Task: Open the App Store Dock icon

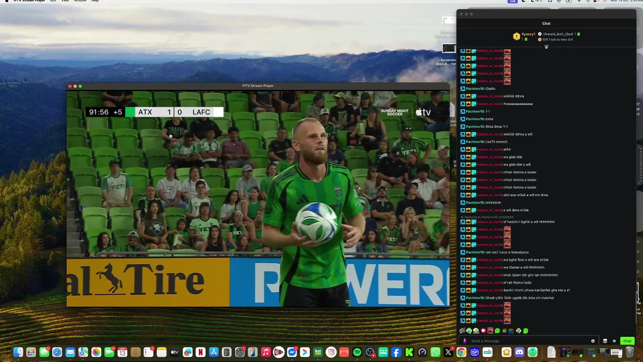Action: point(213,352)
